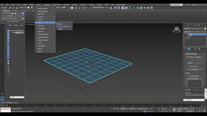Viewport: 207px width, 116px height.
Task: Open the user account sign-in dropdown
Action: 176,5
